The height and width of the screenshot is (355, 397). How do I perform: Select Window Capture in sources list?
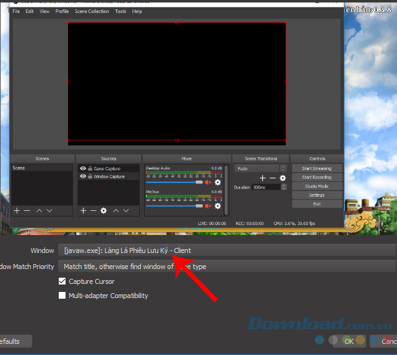coord(109,176)
